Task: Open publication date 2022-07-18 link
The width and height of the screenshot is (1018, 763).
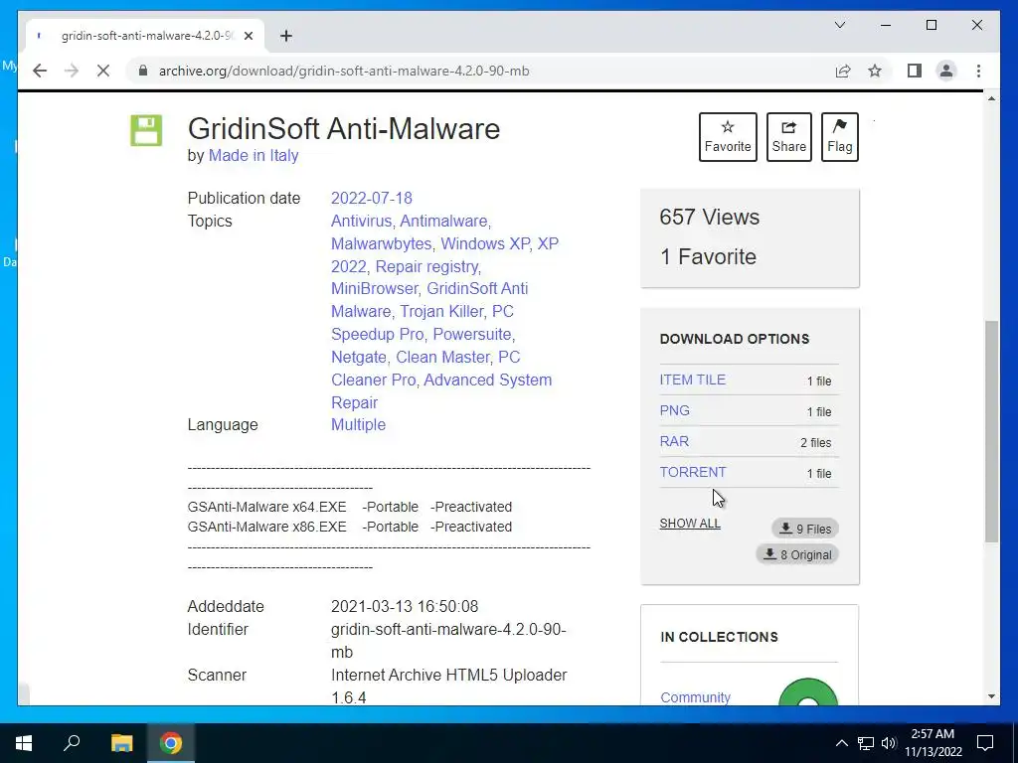Action: tap(372, 198)
